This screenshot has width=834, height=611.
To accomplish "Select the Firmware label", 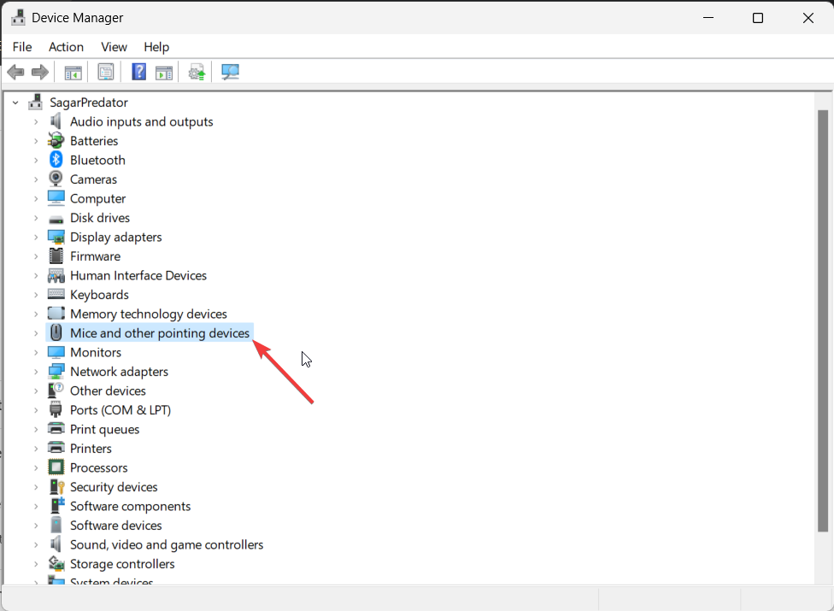I will click(x=95, y=256).
